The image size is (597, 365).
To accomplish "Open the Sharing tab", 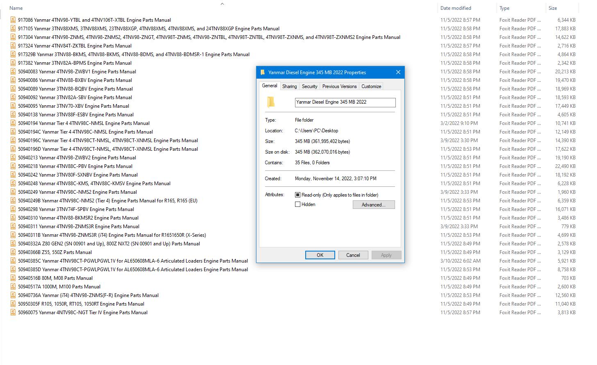I will pos(289,86).
